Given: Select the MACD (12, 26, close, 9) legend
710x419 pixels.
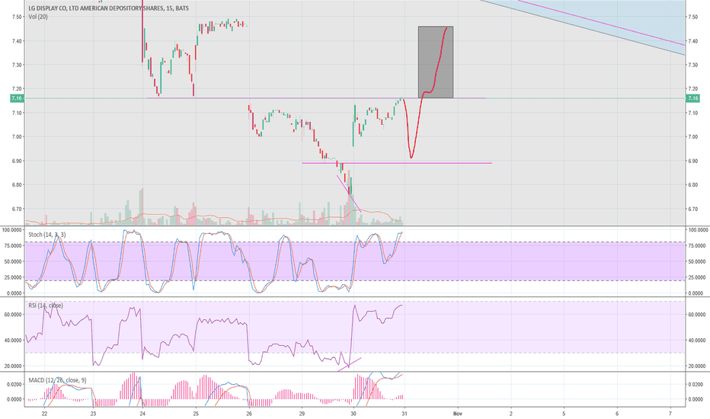Looking at the screenshot, I should (57, 380).
